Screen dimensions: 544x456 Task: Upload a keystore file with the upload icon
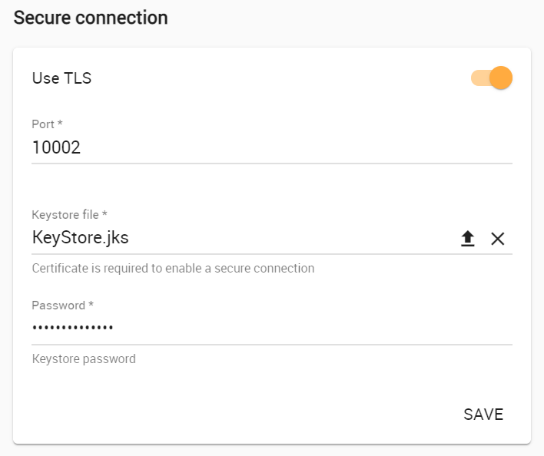[x=467, y=239]
